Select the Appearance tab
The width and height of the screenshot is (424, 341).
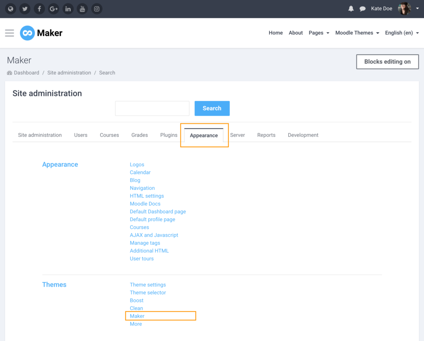pyautogui.click(x=204, y=135)
